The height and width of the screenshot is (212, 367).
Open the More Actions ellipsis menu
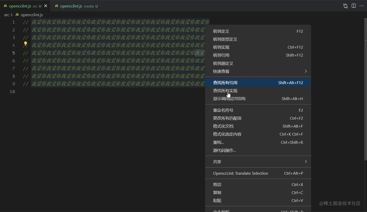tap(362, 6)
